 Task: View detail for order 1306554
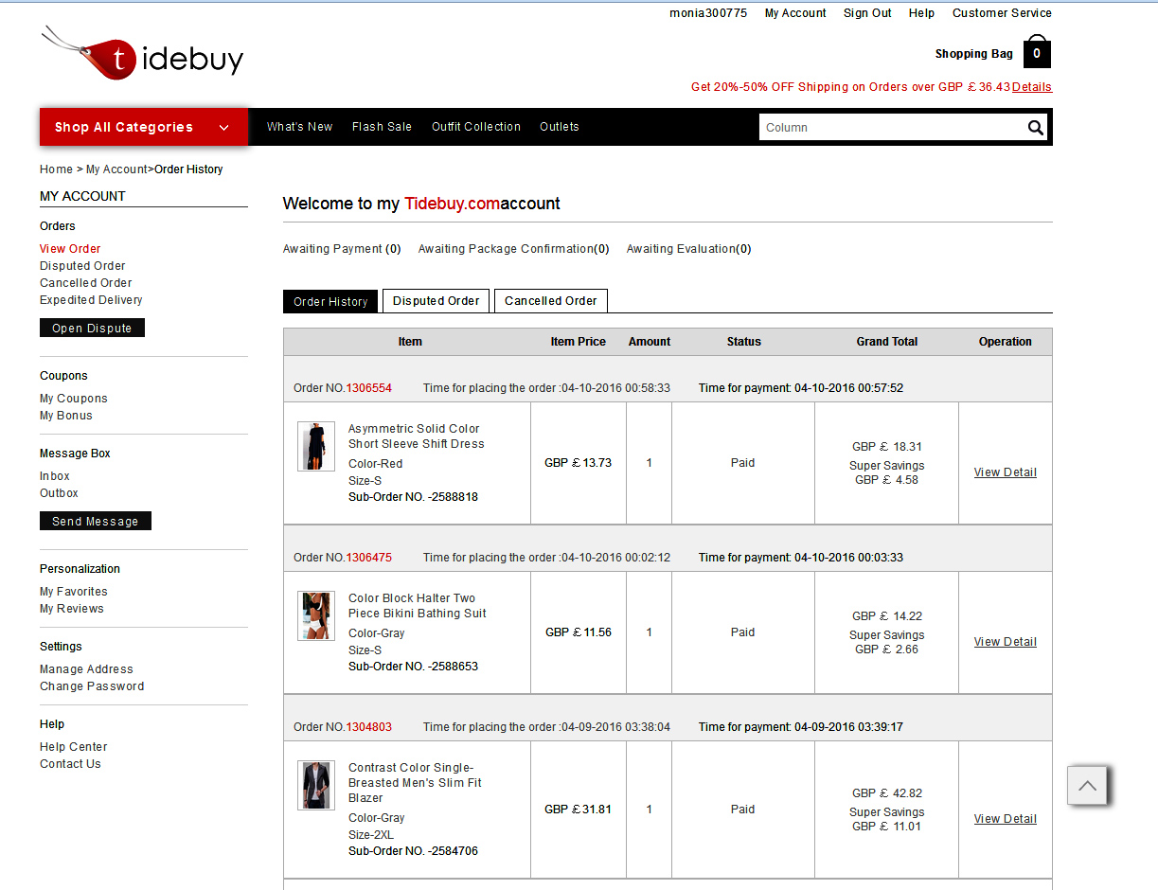click(x=1006, y=472)
